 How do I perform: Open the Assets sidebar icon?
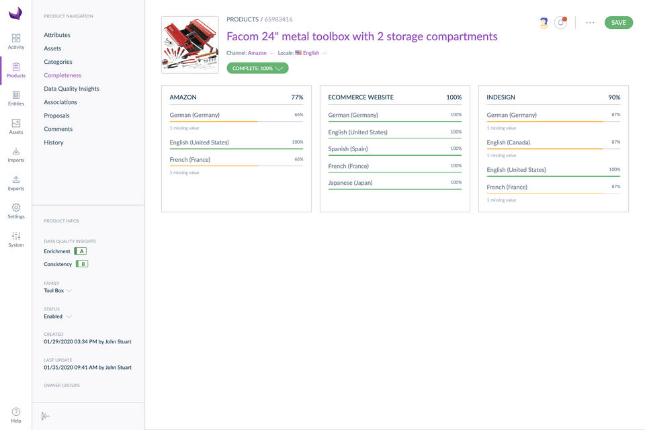coord(16,126)
